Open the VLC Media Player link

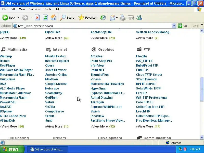[x=12, y=88]
